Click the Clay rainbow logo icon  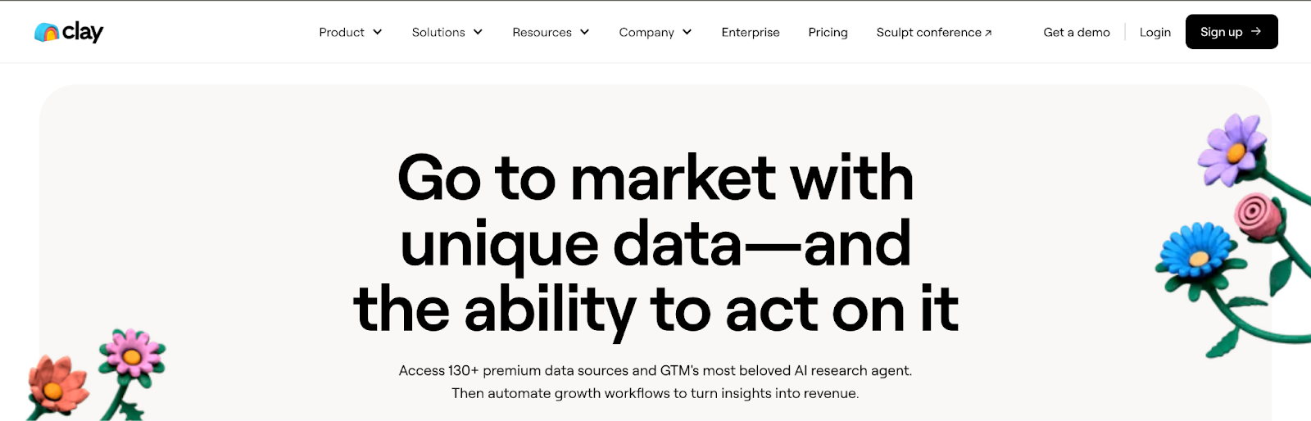(47, 33)
